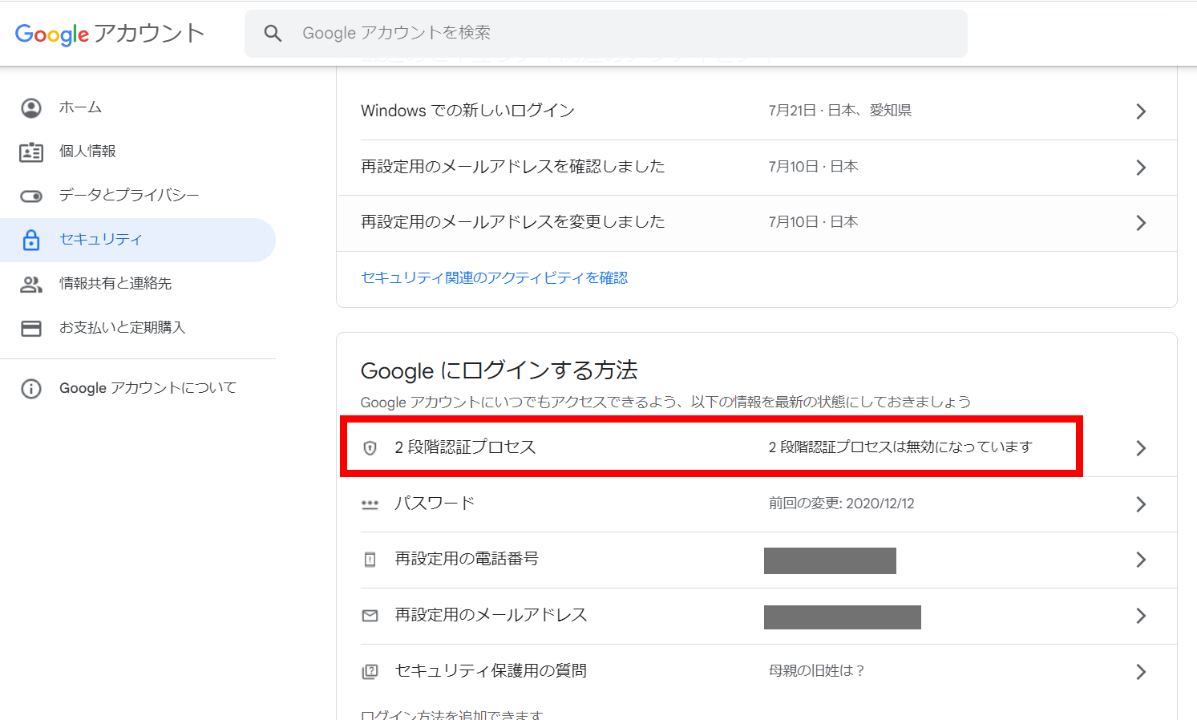Click the データとプライバシー toggle icon
1197x720 pixels.
coord(31,196)
